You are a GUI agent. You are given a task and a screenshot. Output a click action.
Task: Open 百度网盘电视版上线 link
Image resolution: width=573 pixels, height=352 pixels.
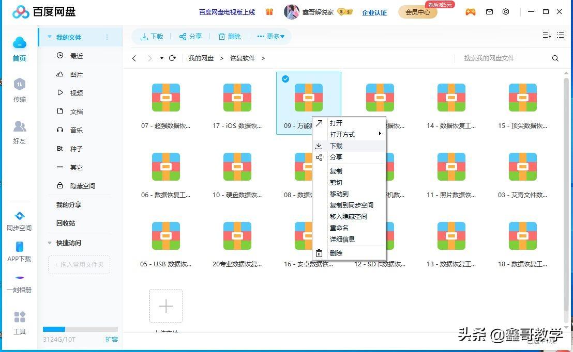click(227, 12)
